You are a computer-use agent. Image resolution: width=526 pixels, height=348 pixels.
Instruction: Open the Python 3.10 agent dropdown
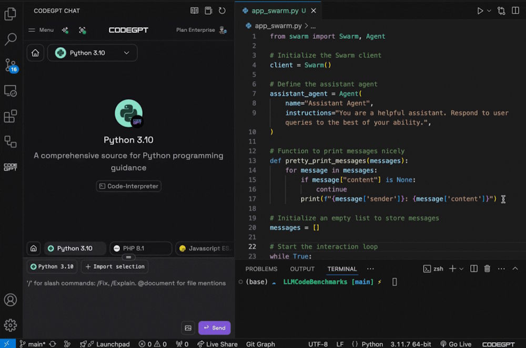click(93, 53)
